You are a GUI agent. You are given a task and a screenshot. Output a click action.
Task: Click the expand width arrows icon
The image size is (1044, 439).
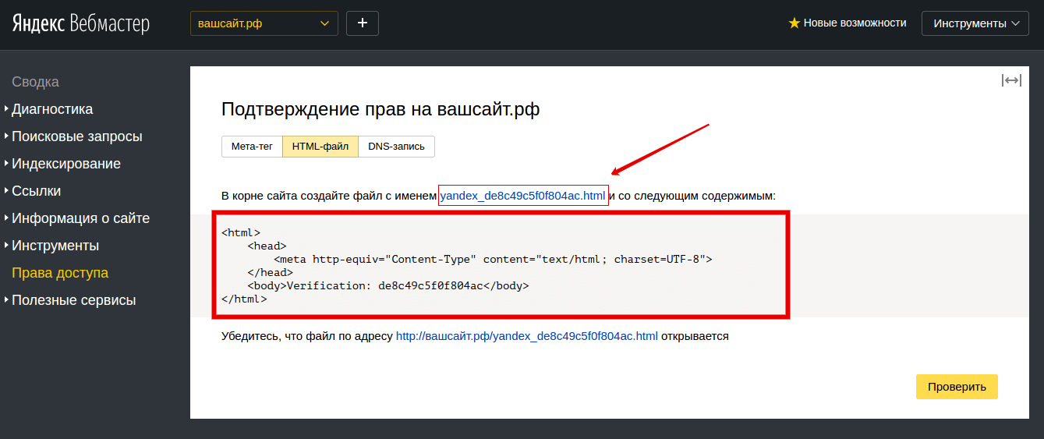coord(1011,81)
